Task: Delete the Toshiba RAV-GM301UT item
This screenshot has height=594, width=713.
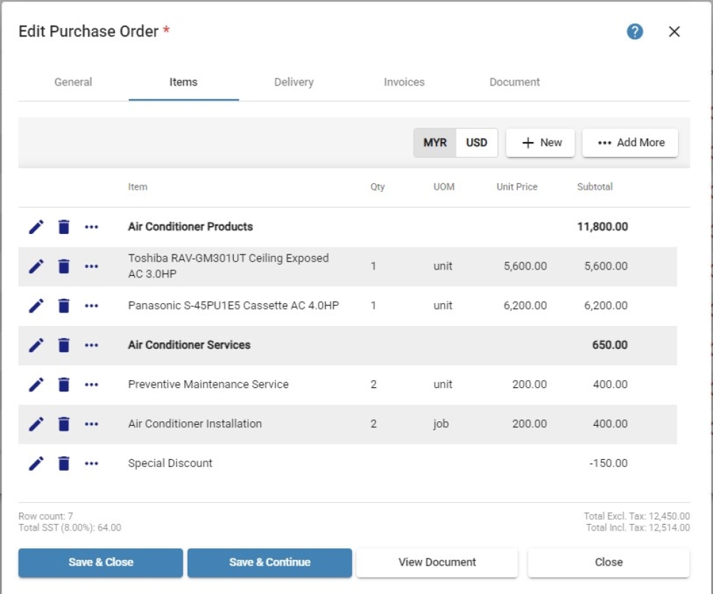Action: pos(64,266)
